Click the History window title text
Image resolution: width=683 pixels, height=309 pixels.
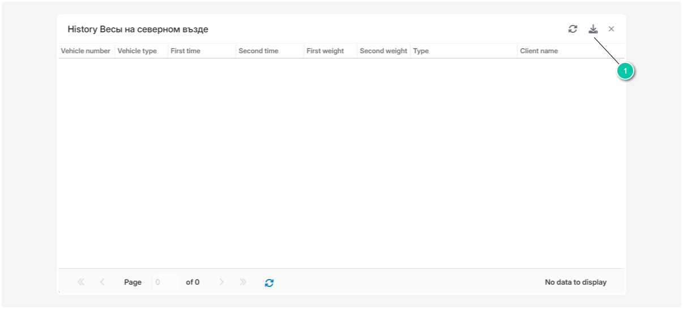point(138,29)
